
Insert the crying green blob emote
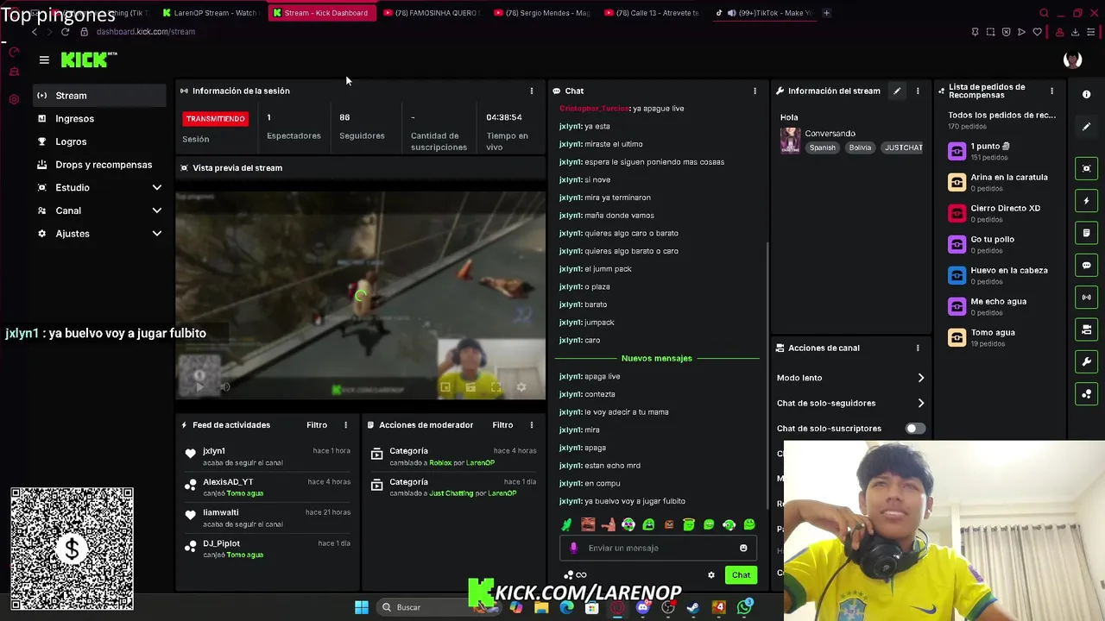[x=649, y=524]
